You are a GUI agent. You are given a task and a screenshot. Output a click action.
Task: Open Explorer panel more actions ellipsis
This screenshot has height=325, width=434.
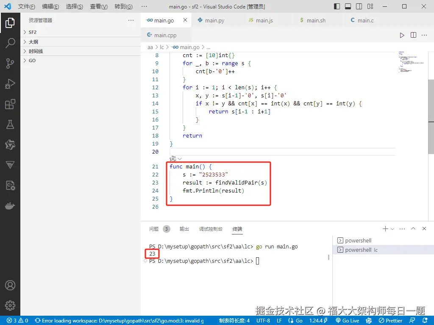(131, 20)
